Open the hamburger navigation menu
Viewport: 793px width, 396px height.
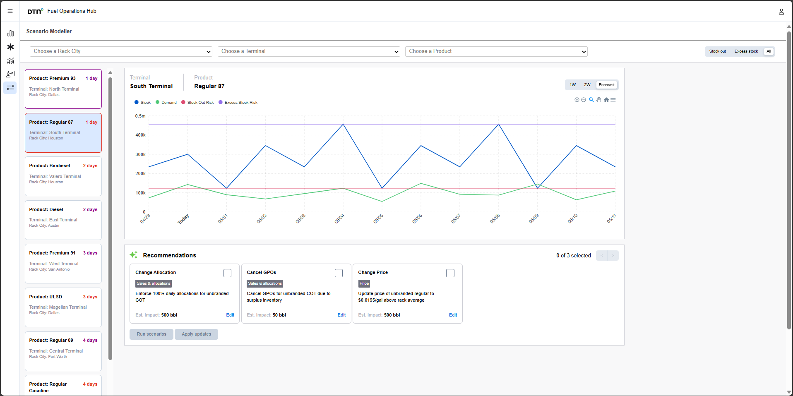coord(10,11)
